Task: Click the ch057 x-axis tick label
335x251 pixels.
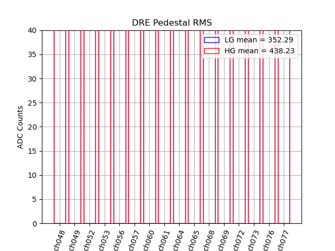Action: pyautogui.click(x=134, y=240)
